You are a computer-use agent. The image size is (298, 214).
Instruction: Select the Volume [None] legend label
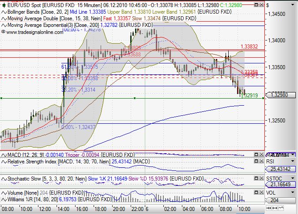(23, 193)
